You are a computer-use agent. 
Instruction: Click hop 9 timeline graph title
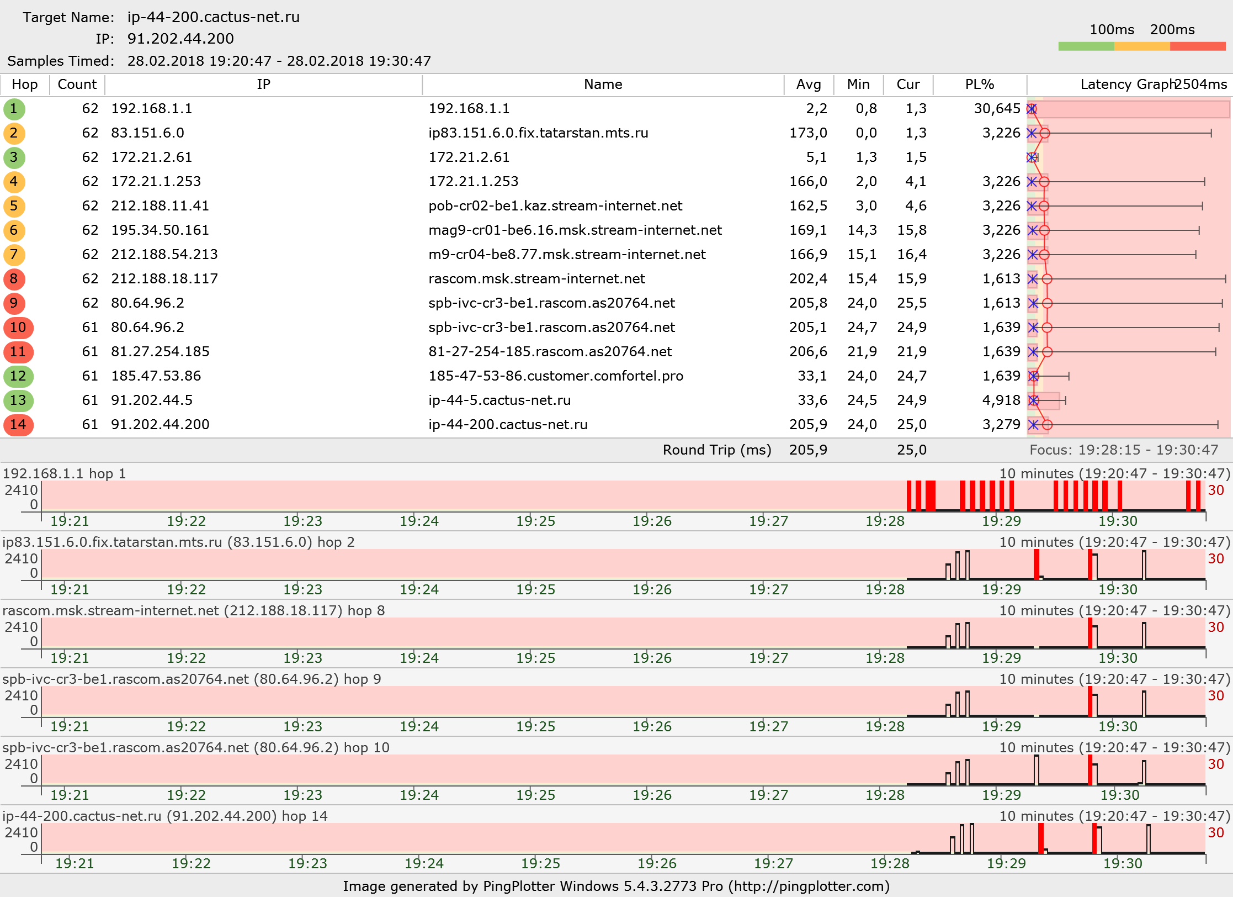(x=192, y=679)
